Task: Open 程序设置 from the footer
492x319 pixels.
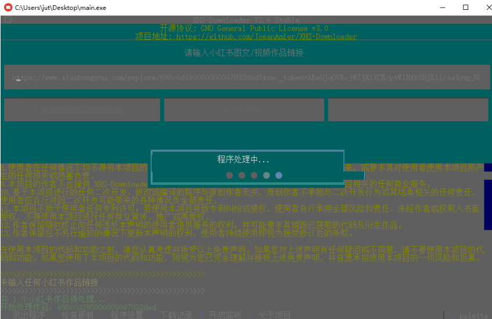Action: tap(123, 315)
